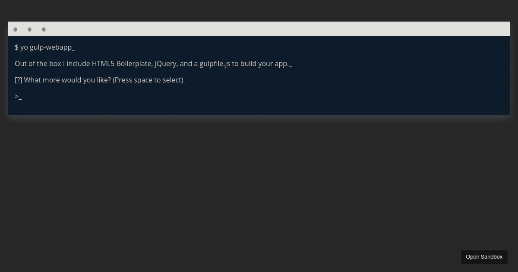Click the blinking cursor after gulp-webapp

[x=74, y=47]
